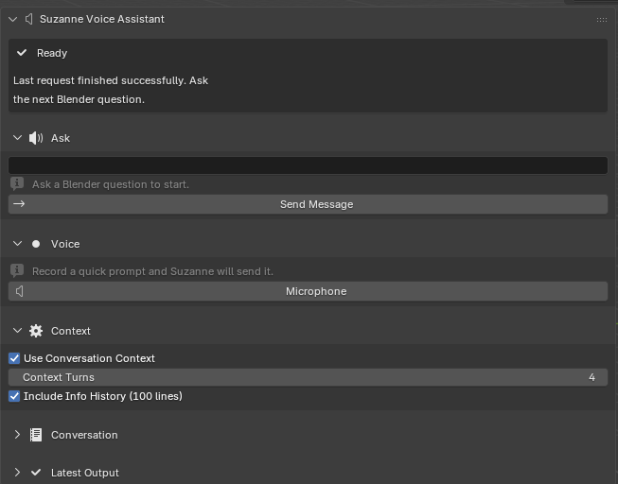
Task: Click the Context Turns value slider
Action: point(308,377)
